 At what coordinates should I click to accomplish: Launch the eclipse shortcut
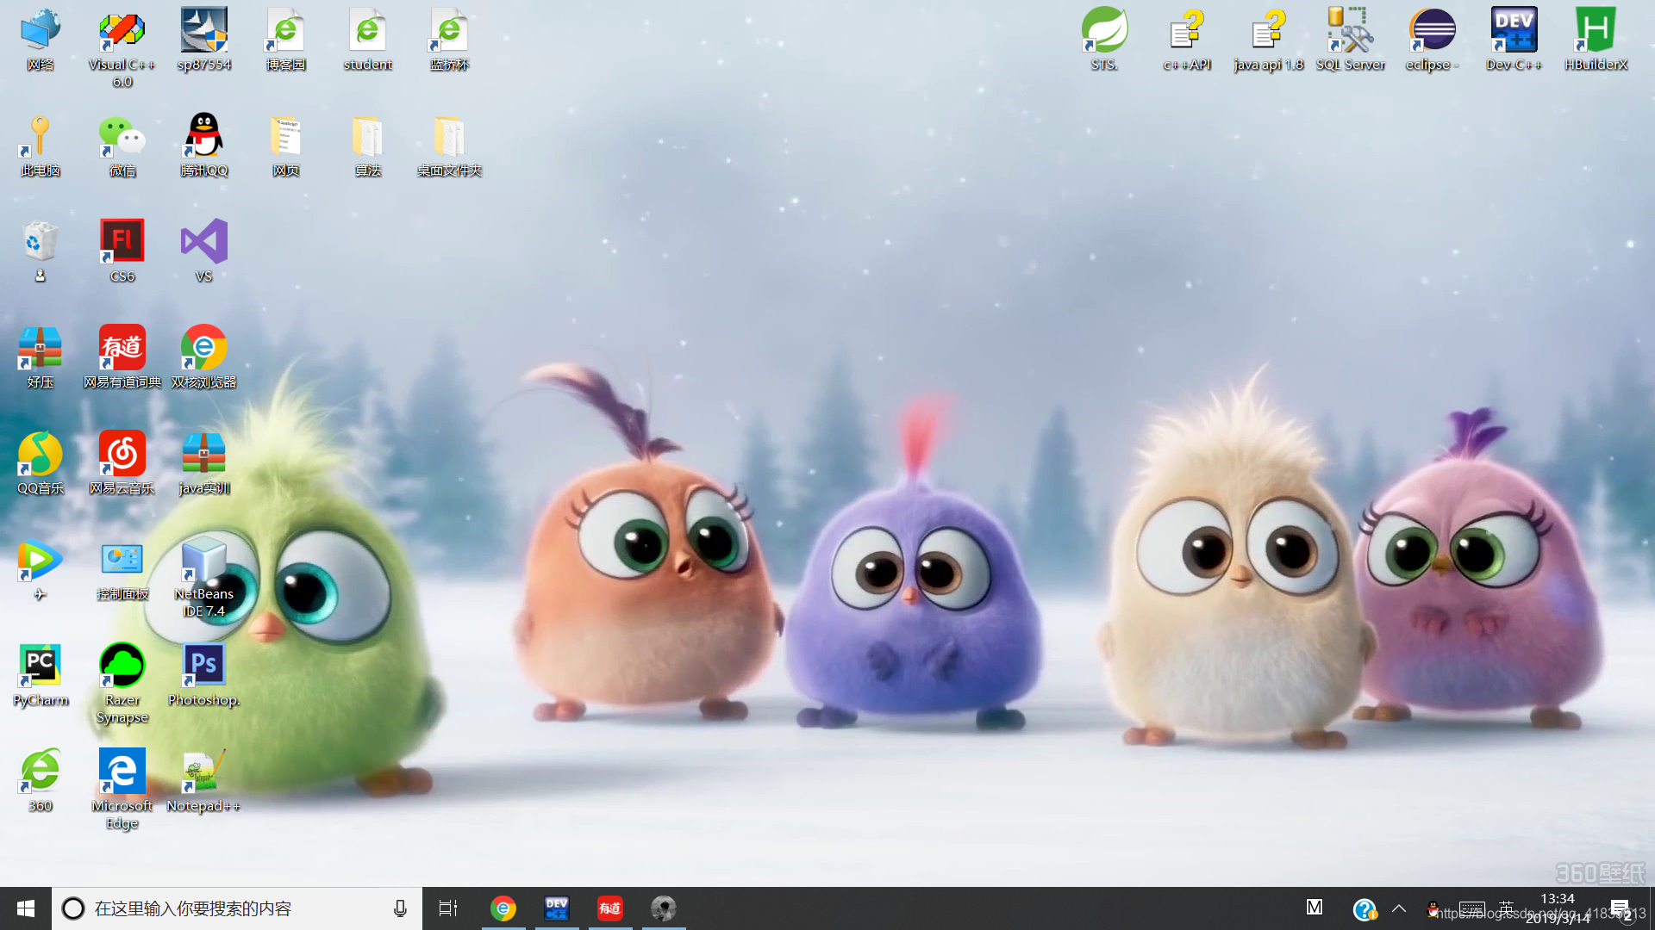pos(1433,40)
